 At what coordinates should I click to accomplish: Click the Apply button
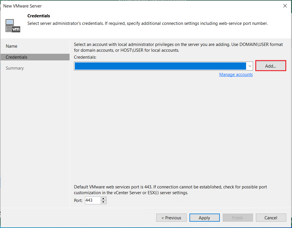[x=204, y=218]
